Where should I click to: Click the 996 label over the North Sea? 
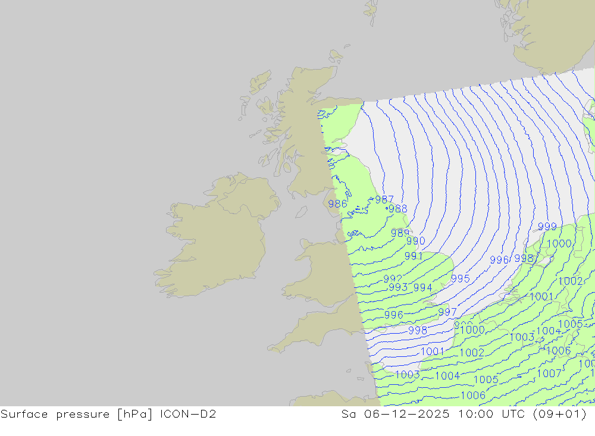click(499, 260)
